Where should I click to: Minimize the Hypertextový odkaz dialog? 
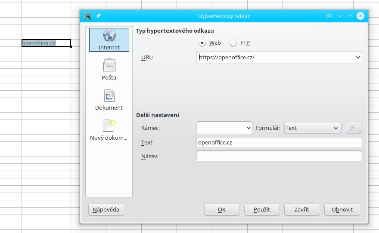[x=340, y=16]
